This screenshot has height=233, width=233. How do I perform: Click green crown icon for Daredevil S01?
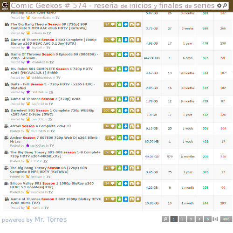click(119, 110)
